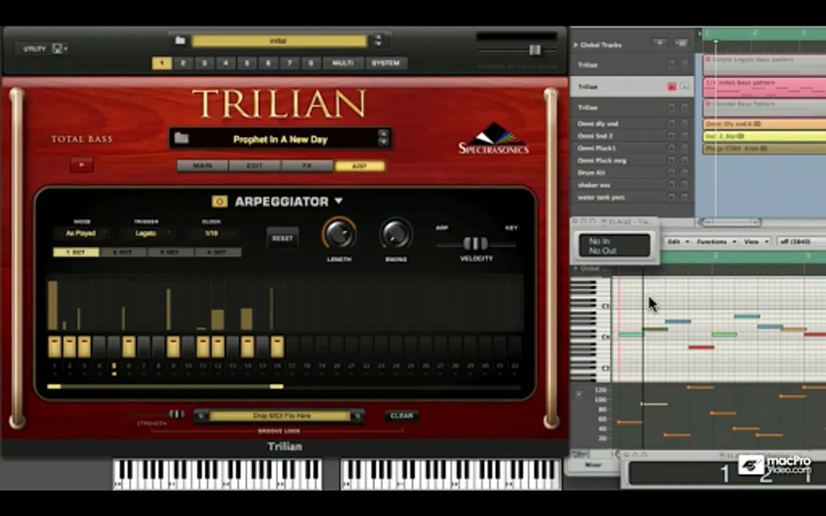The height and width of the screenshot is (516, 826).
Task: Click the add track plus button
Action: click(x=660, y=43)
